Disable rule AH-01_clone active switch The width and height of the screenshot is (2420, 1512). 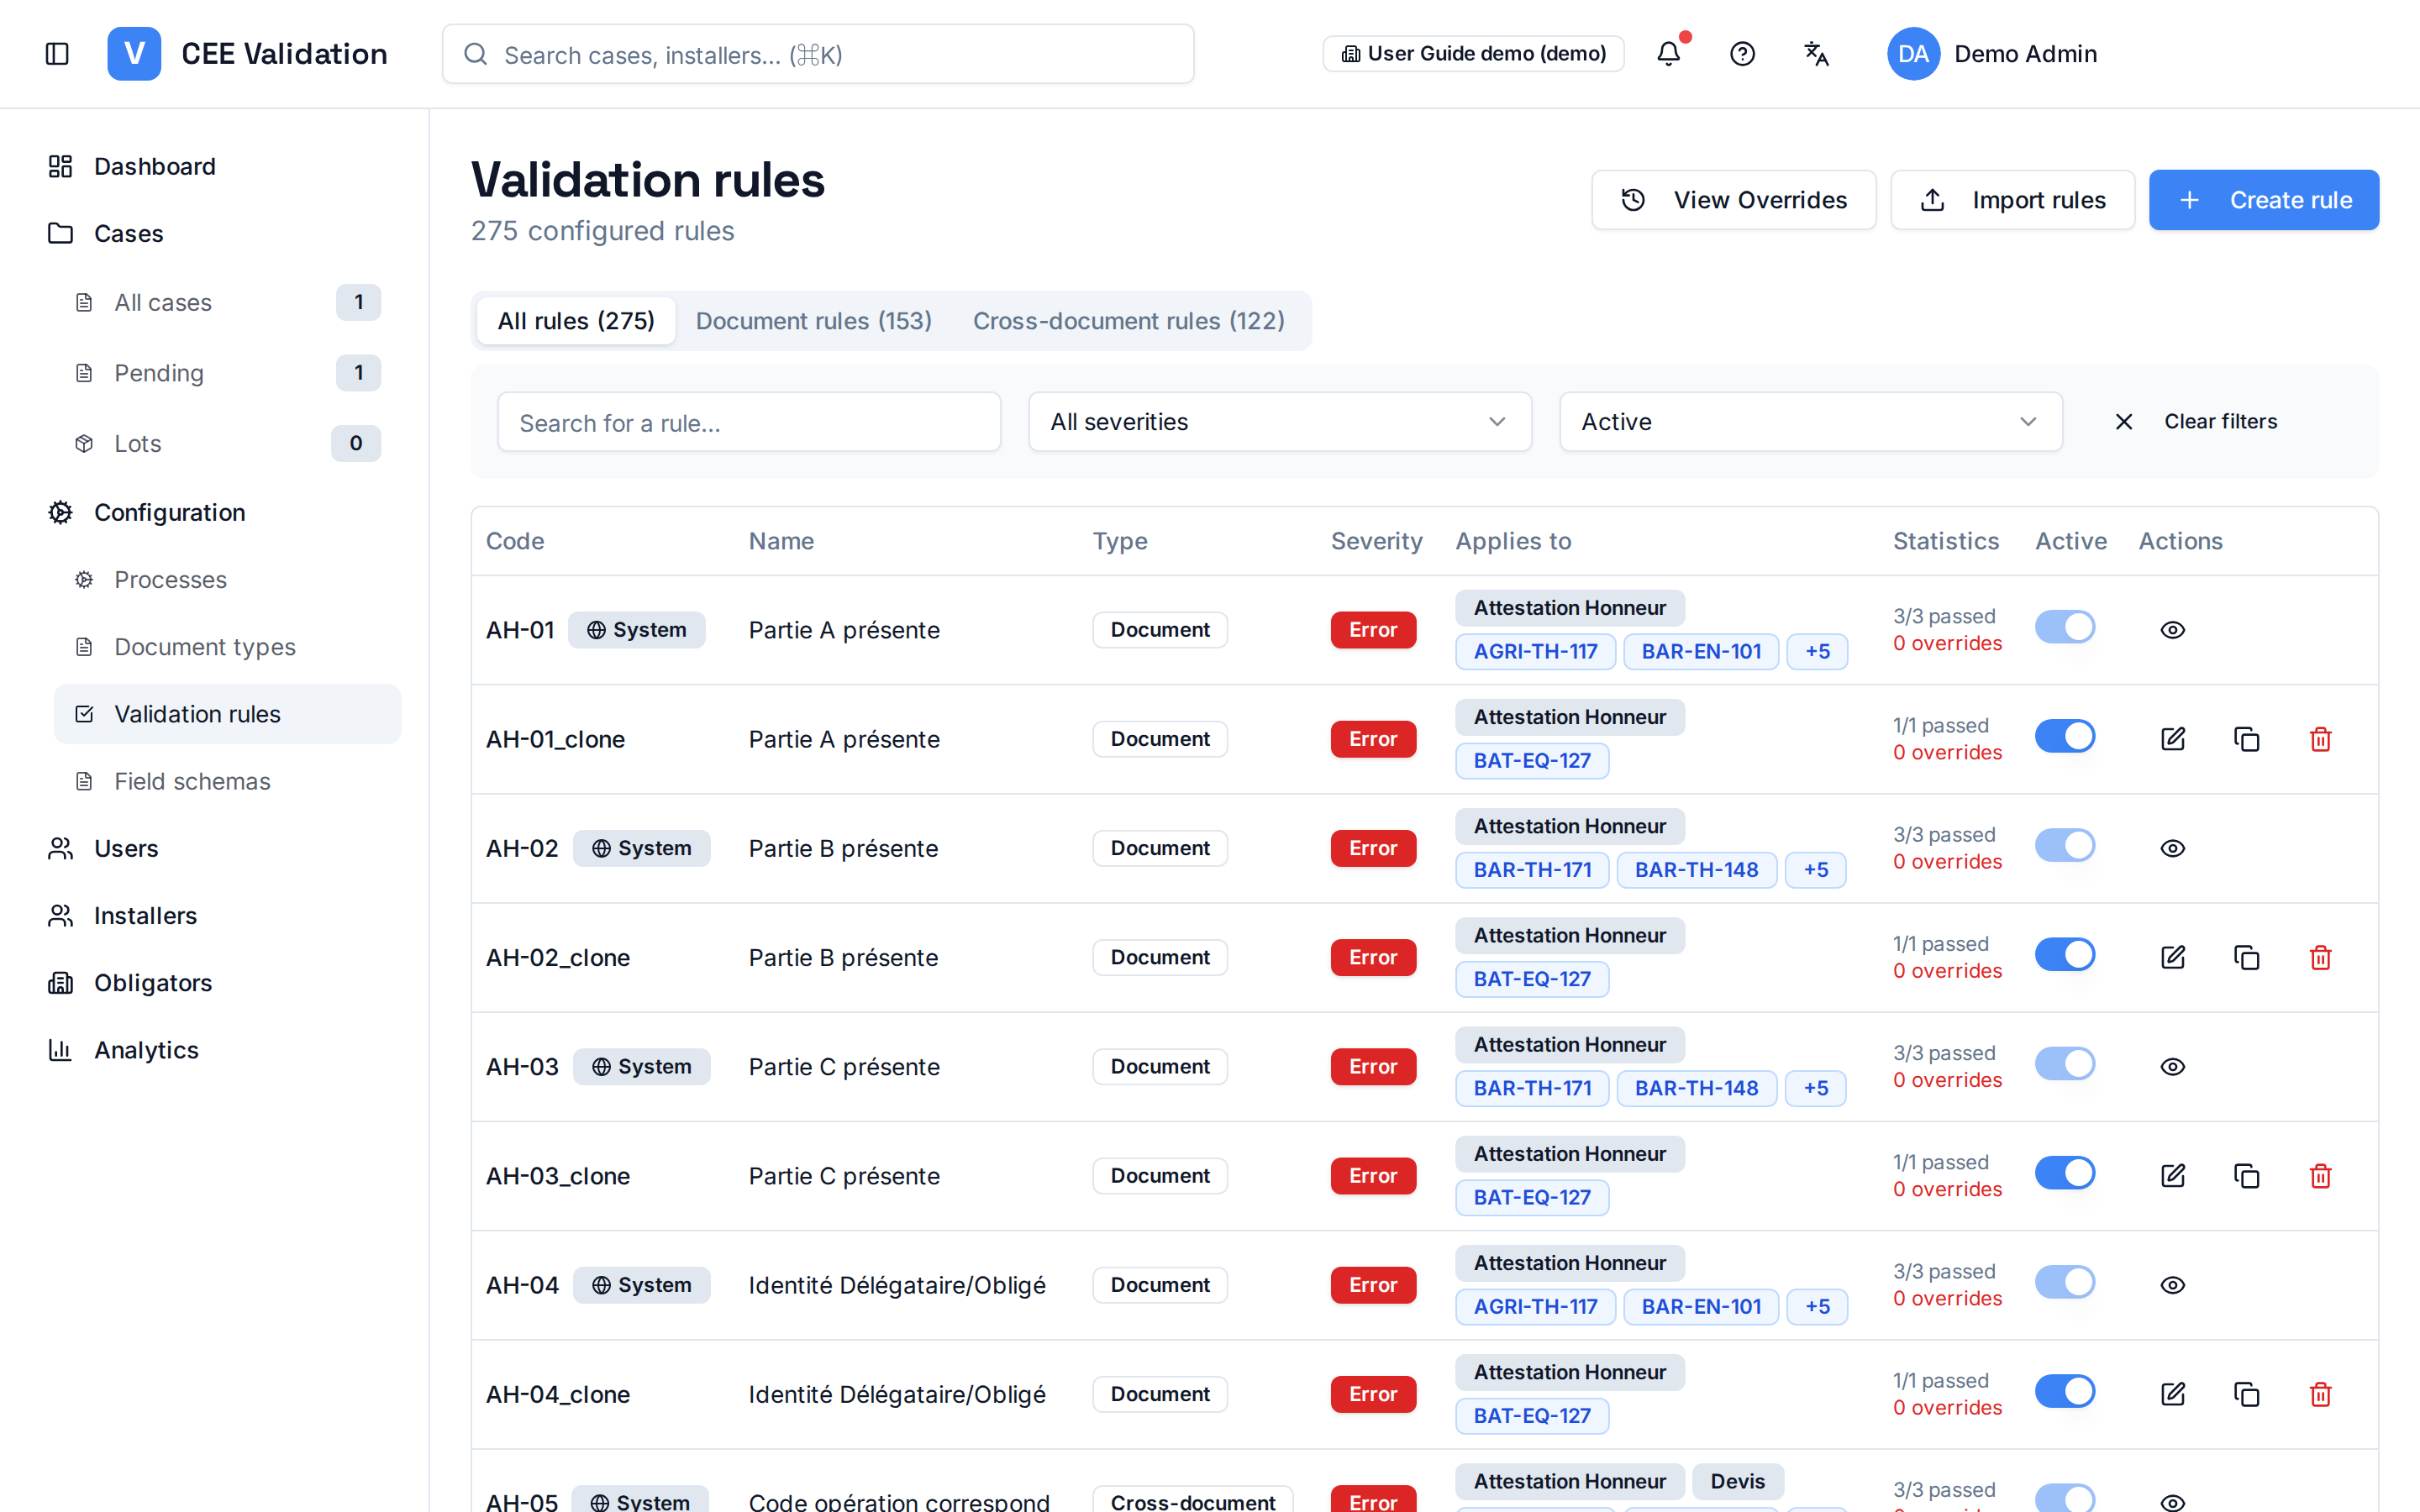2064,736
